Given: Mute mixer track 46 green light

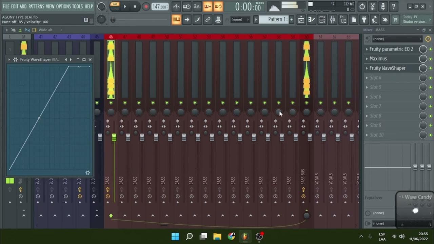Looking at the screenshot, I should [x=111, y=102].
